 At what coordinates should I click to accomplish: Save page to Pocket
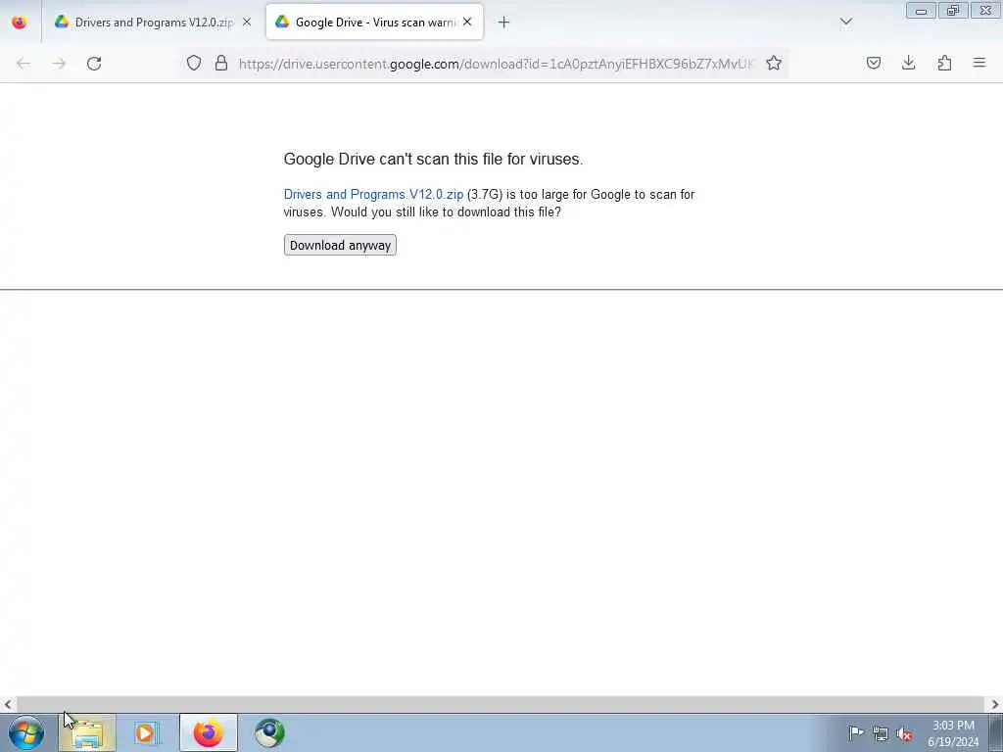(874, 63)
